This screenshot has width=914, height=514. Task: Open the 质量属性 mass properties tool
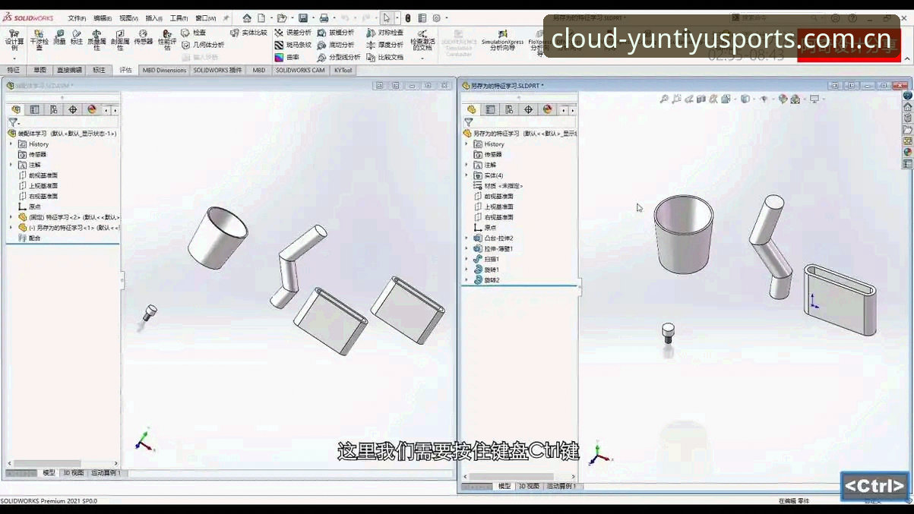click(x=96, y=39)
